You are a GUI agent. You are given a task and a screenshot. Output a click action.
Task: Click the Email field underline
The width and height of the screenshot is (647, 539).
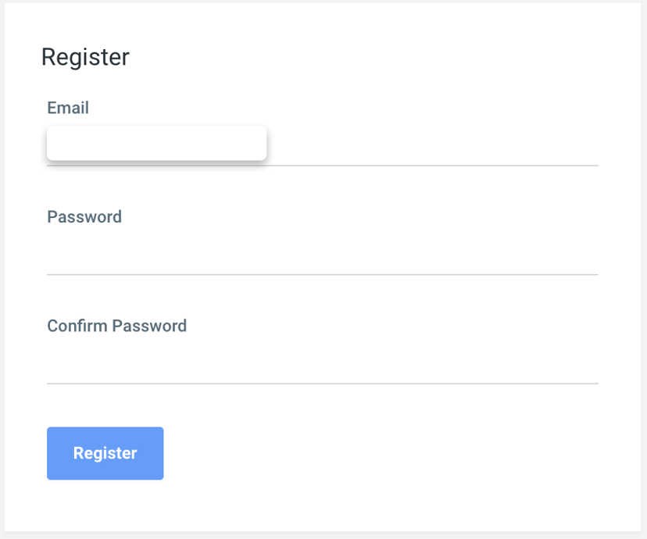coord(430,166)
